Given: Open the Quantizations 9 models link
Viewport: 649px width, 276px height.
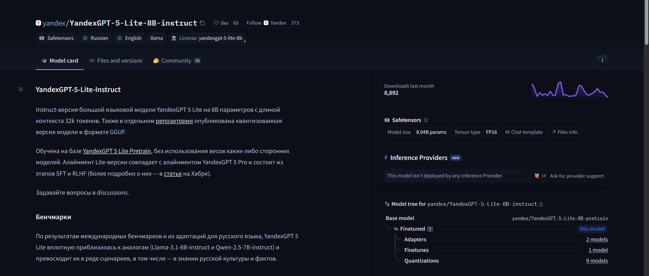Looking at the screenshot, I should [597, 261].
